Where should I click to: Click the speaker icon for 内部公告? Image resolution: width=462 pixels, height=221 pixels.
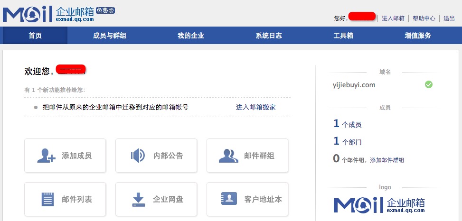pyautogui.click(x=138, y=156)
